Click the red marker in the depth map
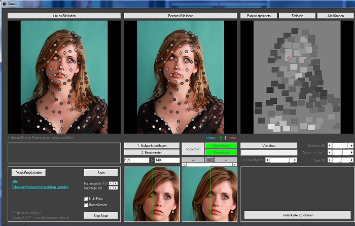 click(289, 58)
